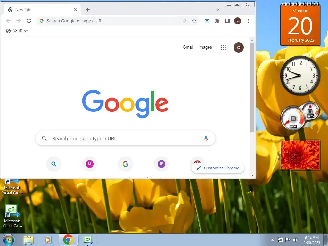Click the magnifier icon in search box
This screenshot has width=328, height=246.
point(44,138)
